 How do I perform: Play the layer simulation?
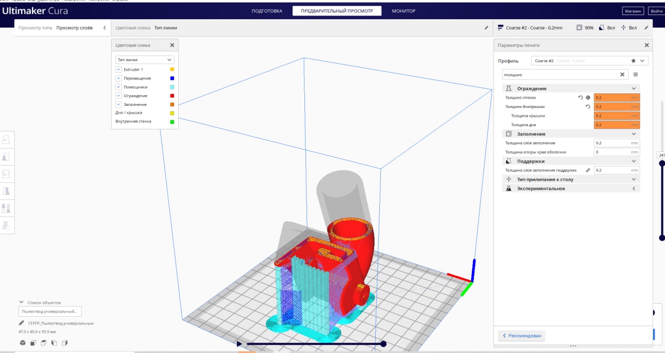click(239, 344)
